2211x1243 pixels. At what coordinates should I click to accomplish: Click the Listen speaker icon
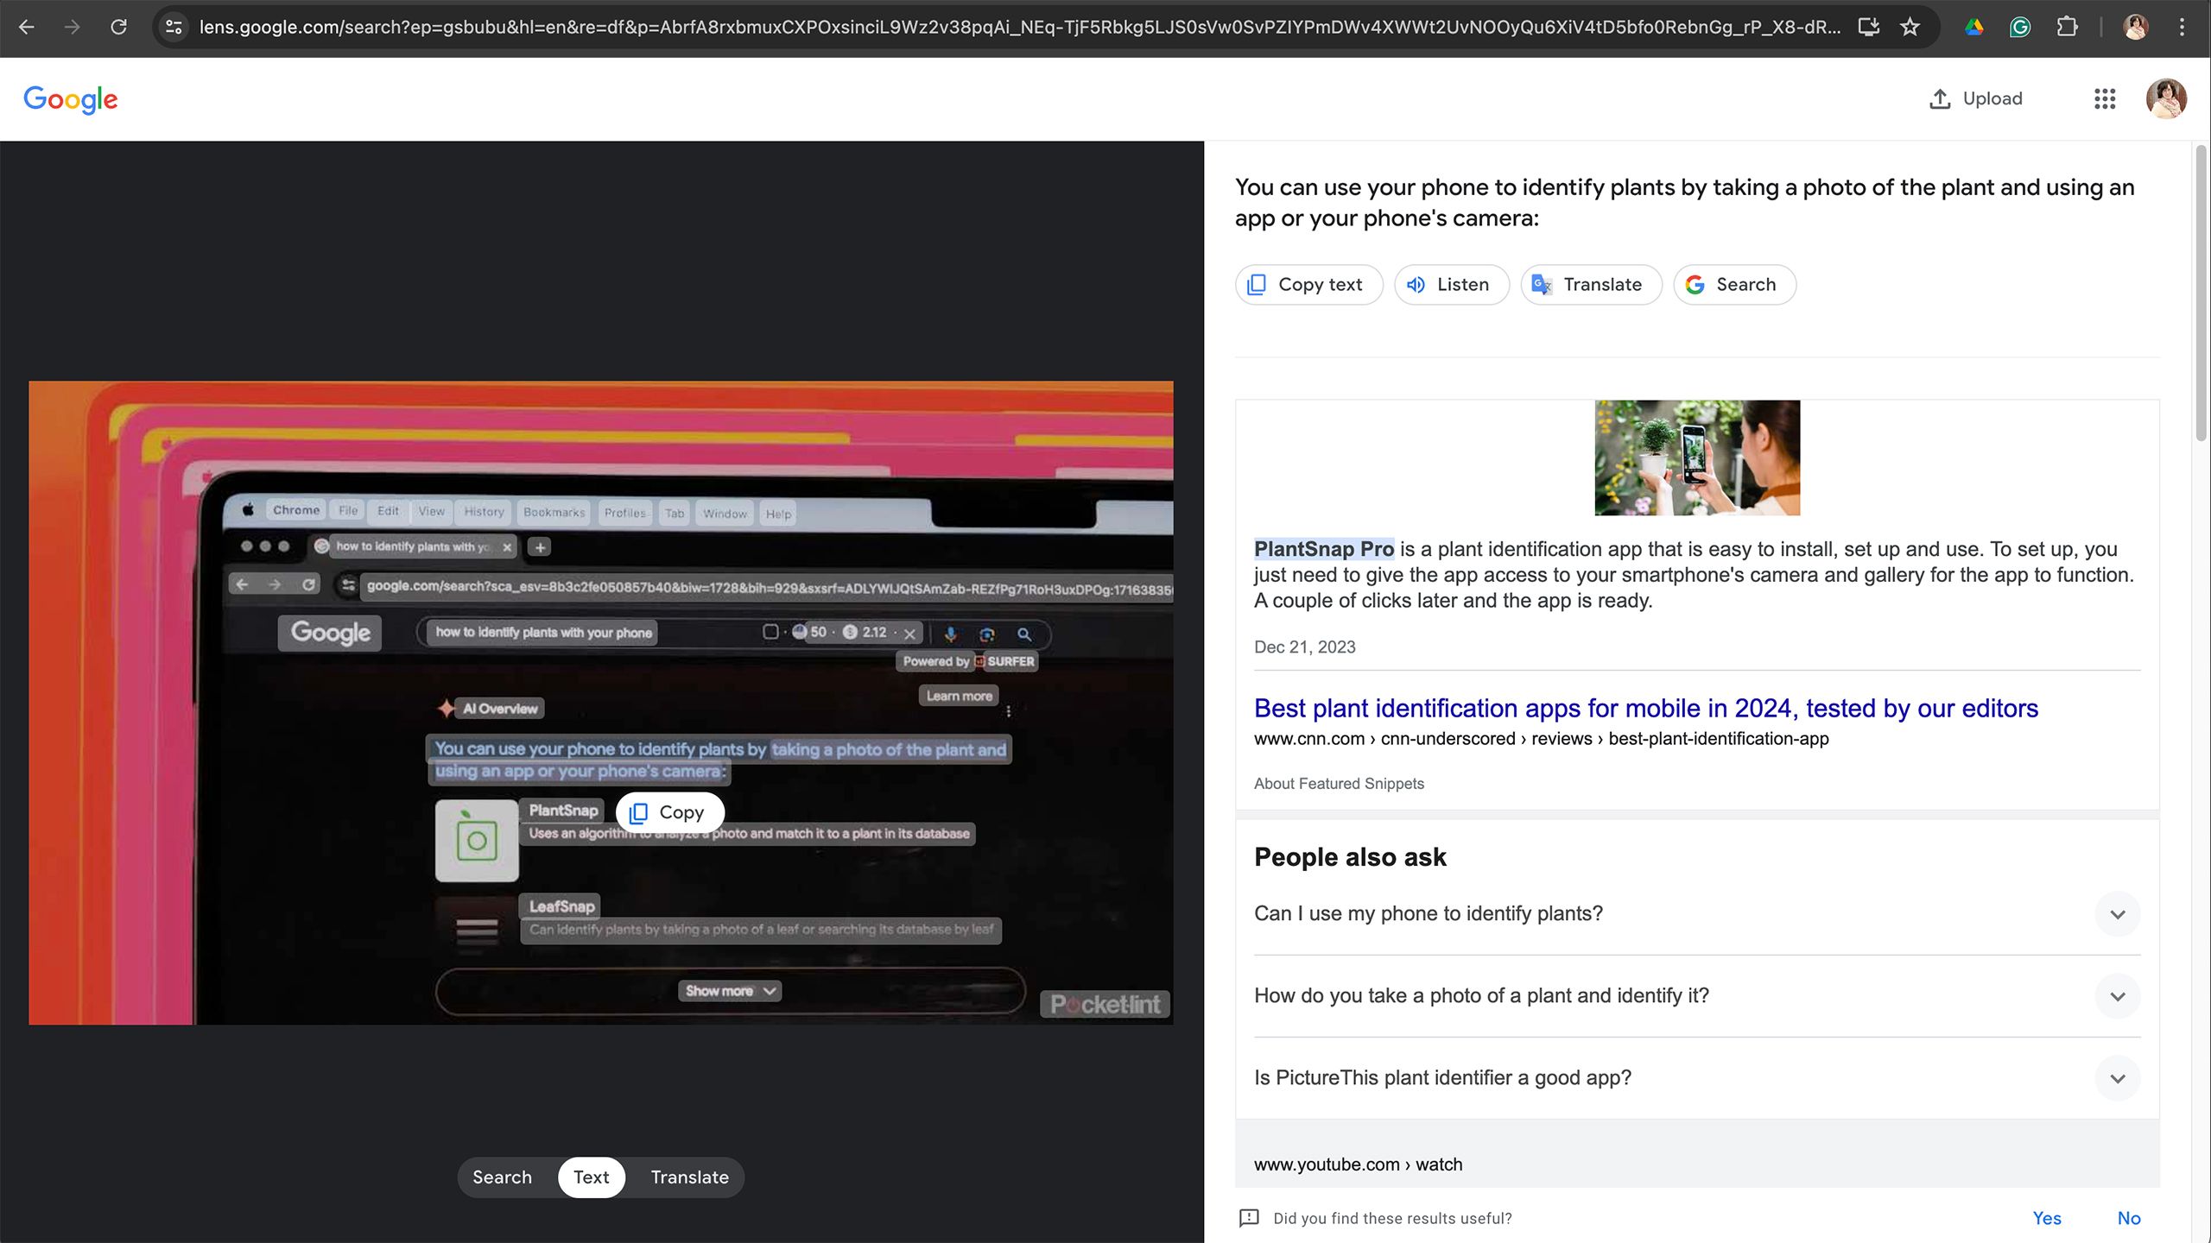point(1415,284)
